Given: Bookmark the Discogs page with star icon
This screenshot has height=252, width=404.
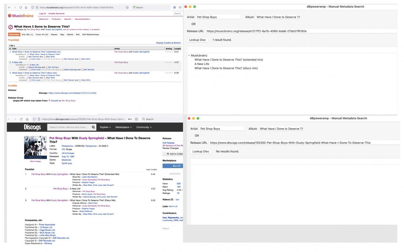Looking at the screenshot, I should (x=137, y=119).
